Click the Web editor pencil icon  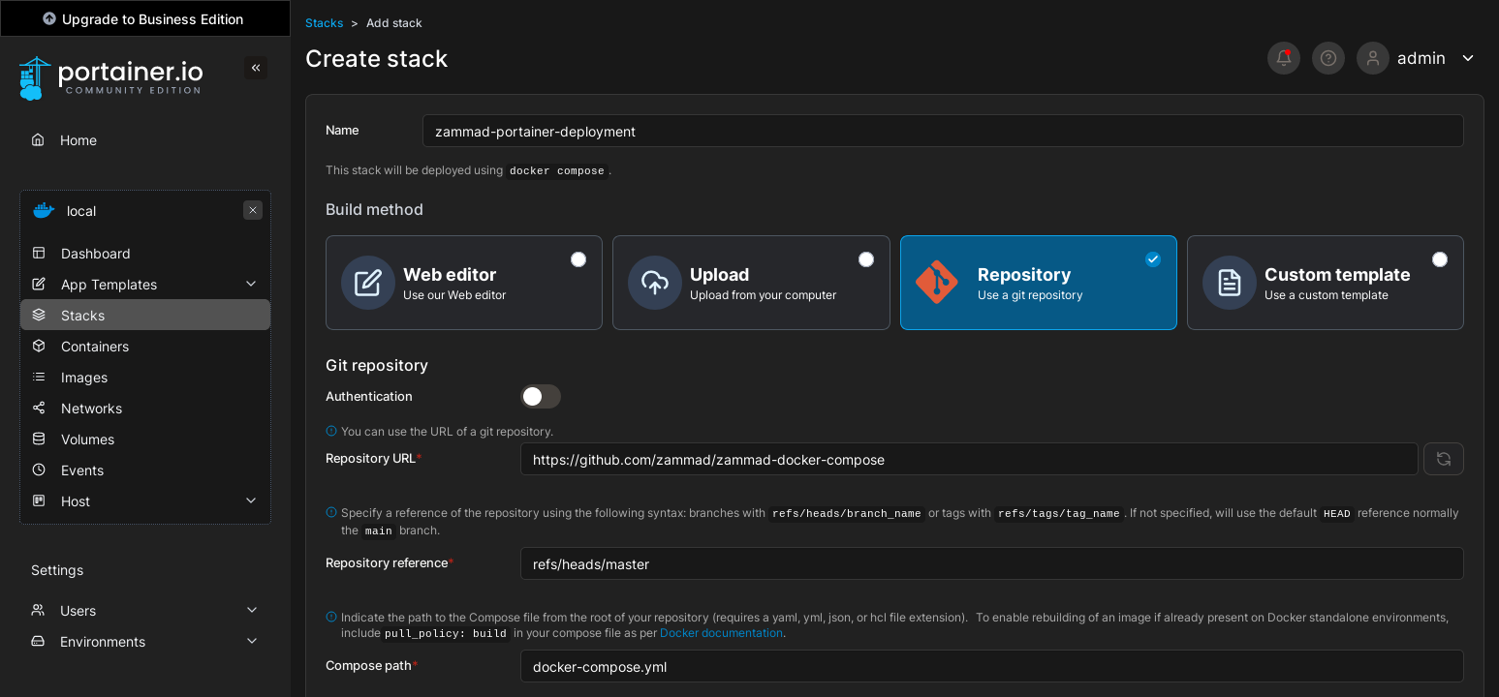pos(368,283)
